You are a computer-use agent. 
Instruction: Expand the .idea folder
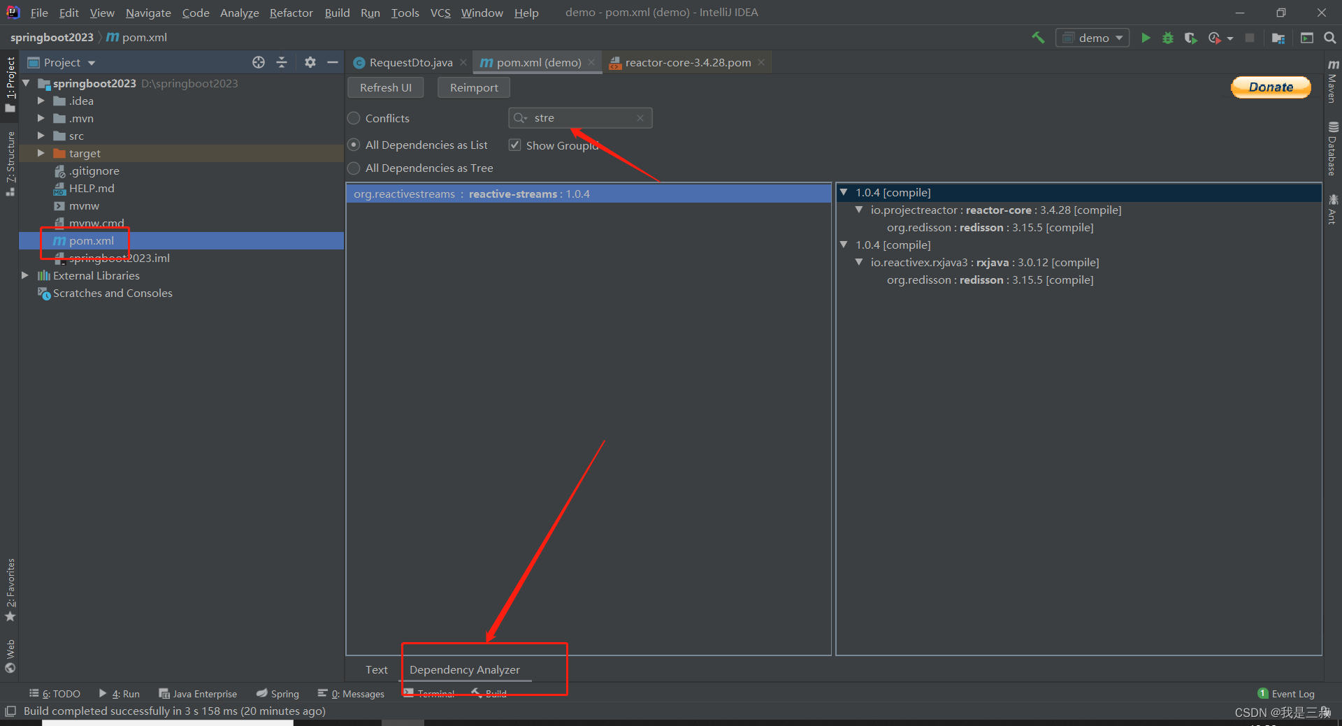tap(41, 101)
